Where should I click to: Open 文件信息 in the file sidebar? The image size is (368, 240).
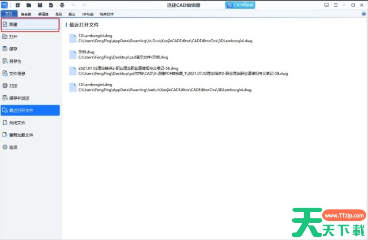tap(30, 73)
